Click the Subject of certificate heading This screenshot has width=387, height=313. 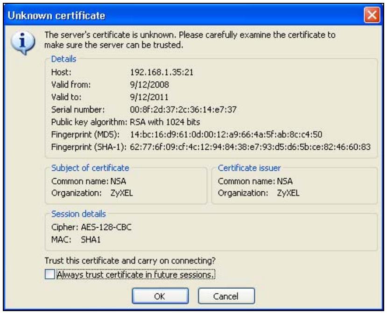point(90,168)
